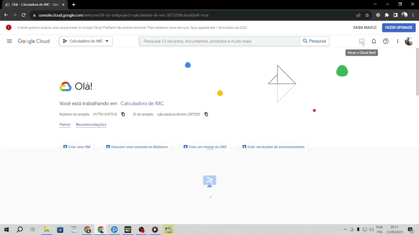Open a new browser tab

(x=74, y=5)
